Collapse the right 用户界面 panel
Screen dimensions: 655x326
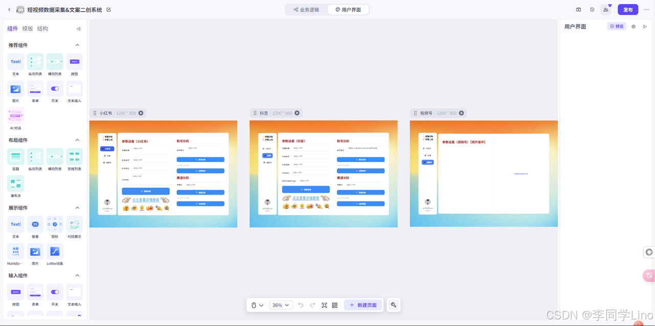(645, 27)
